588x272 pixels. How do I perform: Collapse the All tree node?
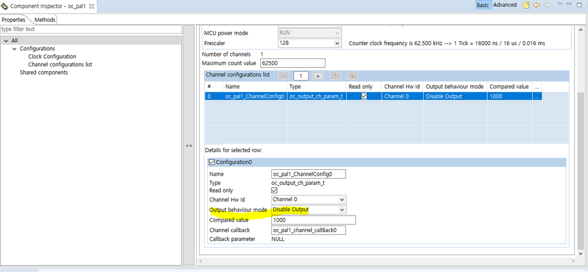point(6,41)
